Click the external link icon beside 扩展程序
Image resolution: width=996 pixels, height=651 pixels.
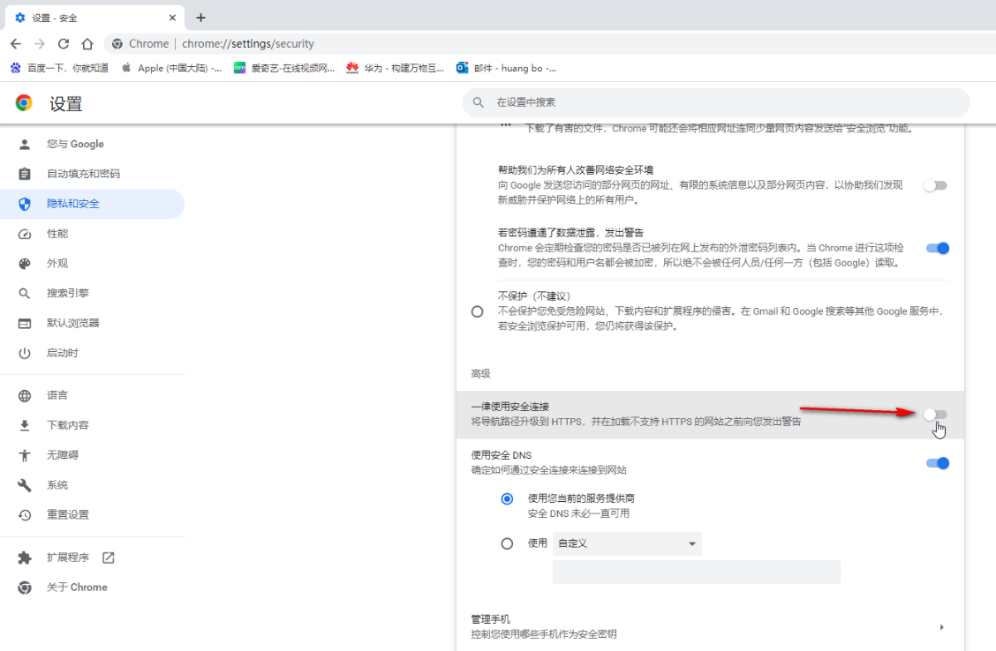tap(108, 557)
